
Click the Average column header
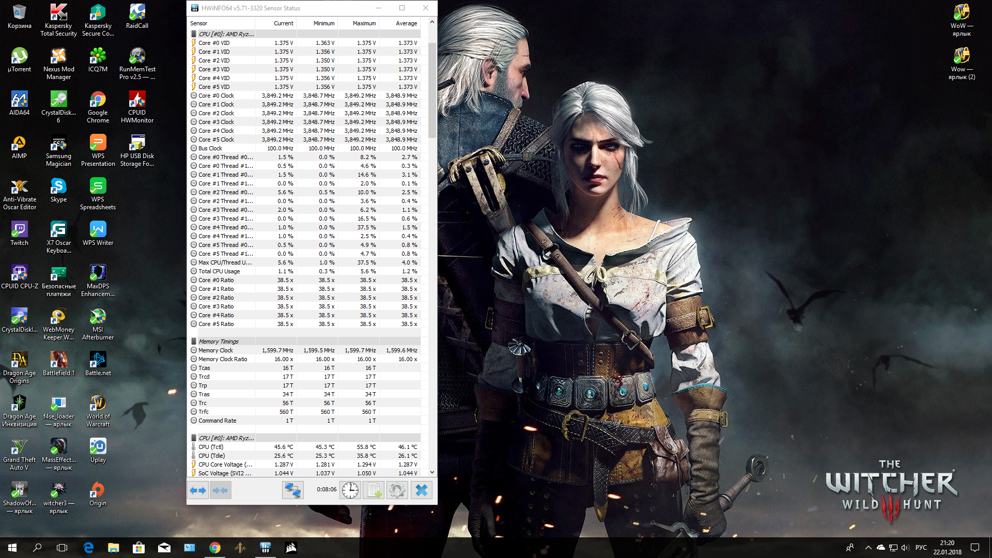(x=406, y=23)
